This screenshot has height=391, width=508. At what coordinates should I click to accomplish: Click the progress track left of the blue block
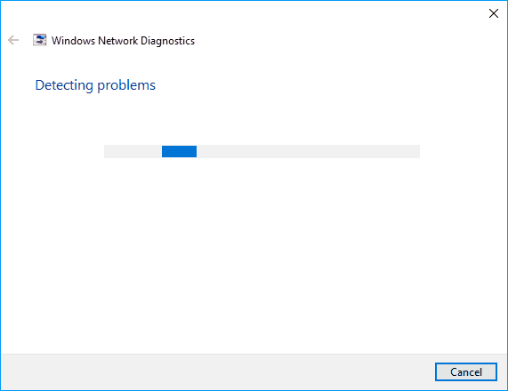coord(133,151)
